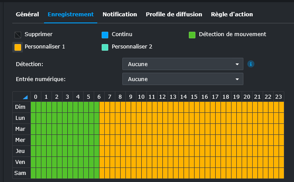This screenshot has width=294, height=182.
Task: Select the Supprimer eraser swatch
Action: 18,35
